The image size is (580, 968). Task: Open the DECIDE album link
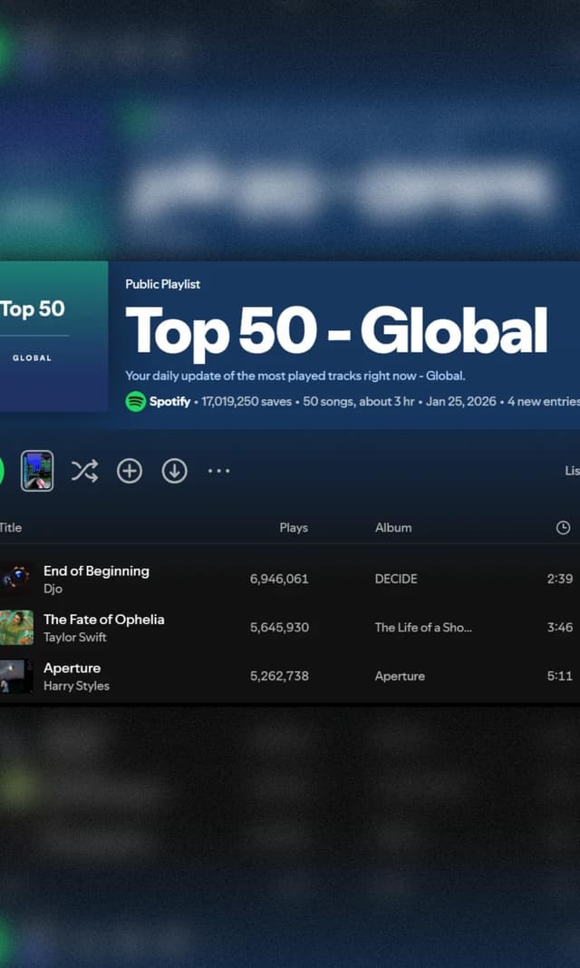click(x=396, y=579)
